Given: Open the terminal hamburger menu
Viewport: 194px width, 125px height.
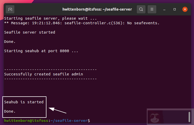Looking at the screenshot, I should (x=152, y=9).
